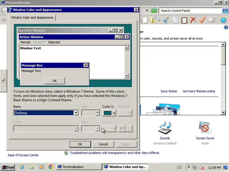The height and width of the screenshot is (172, 229).
Task: Click the Apply button in dialog
Action: [x=127, y=144]
